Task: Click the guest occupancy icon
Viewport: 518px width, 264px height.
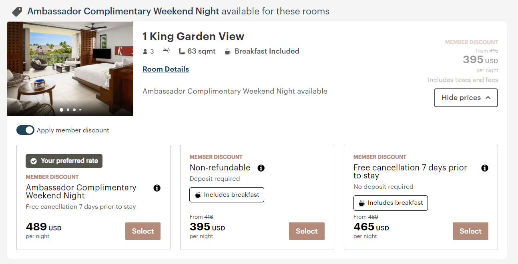Action: click(145, 51)
